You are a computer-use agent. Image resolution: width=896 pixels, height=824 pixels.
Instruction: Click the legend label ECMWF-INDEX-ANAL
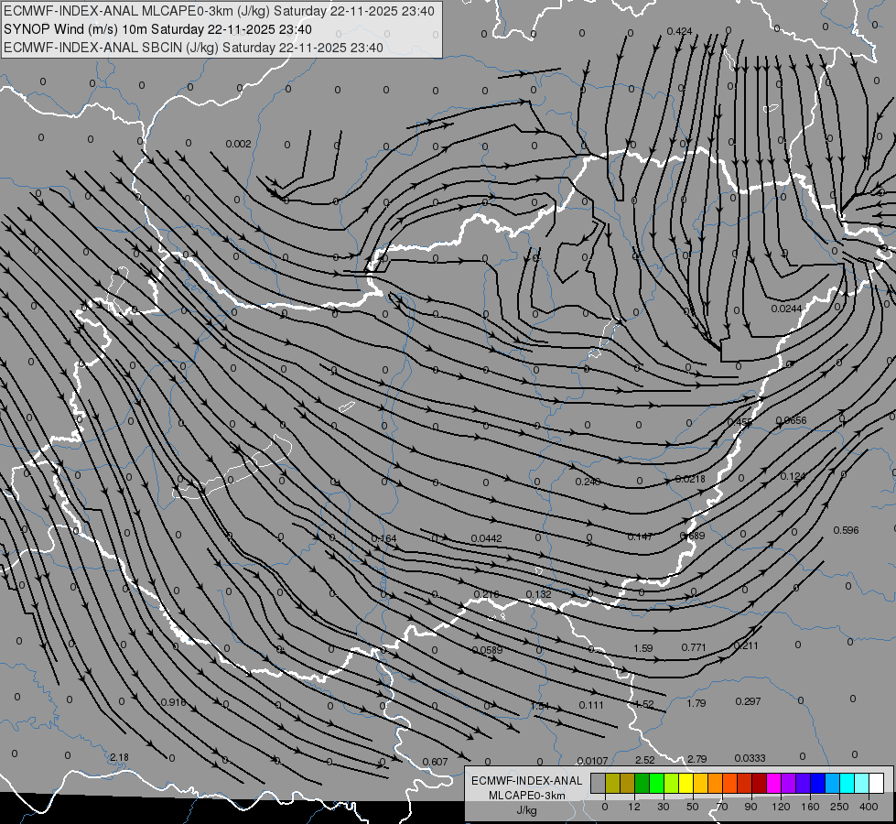coord(527,781)
